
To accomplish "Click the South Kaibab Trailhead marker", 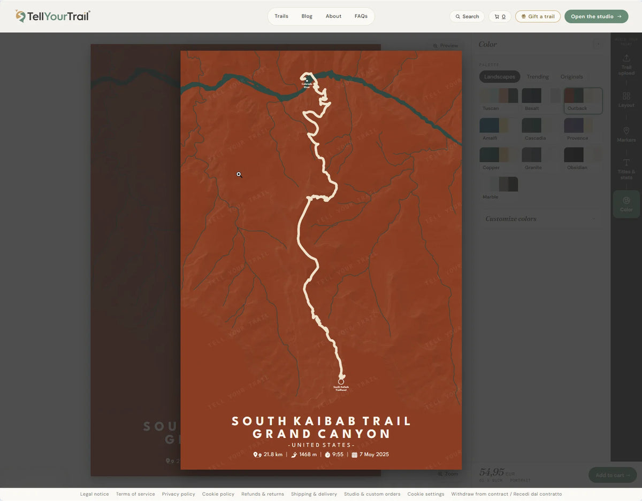I will (x=341, y=385).
